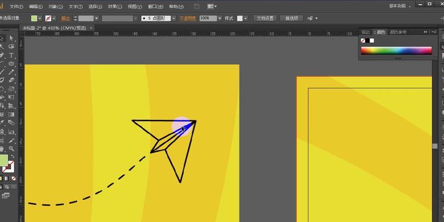This screenshot has height=222, width=444.
Task: Select the Blend tool
Action: (x=11, y=123)
